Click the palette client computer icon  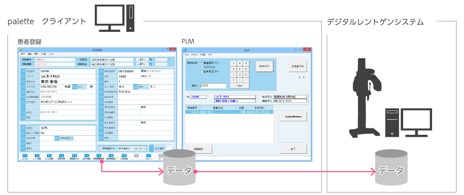coord(115,18)
